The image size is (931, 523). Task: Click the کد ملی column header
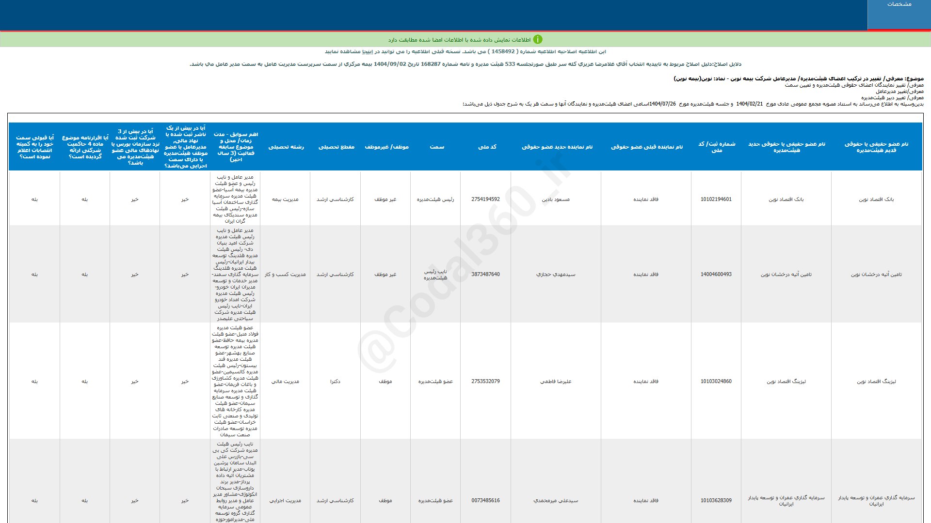pyautogui.click(x=487, y=147)
